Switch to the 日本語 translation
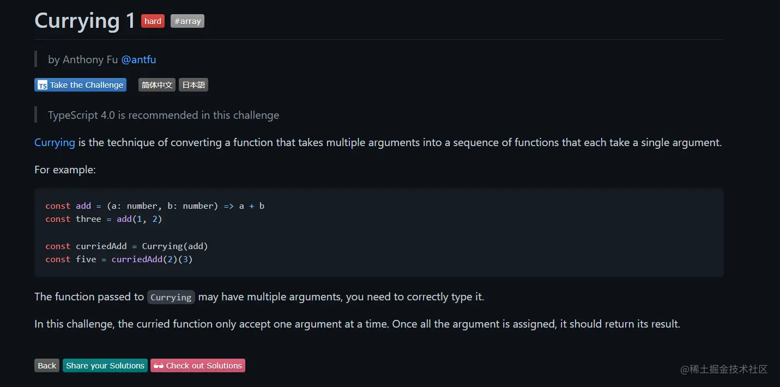Image resolution: width=780 pixels, height=387 pixels. pyautogui.click(x=194, y=85)
